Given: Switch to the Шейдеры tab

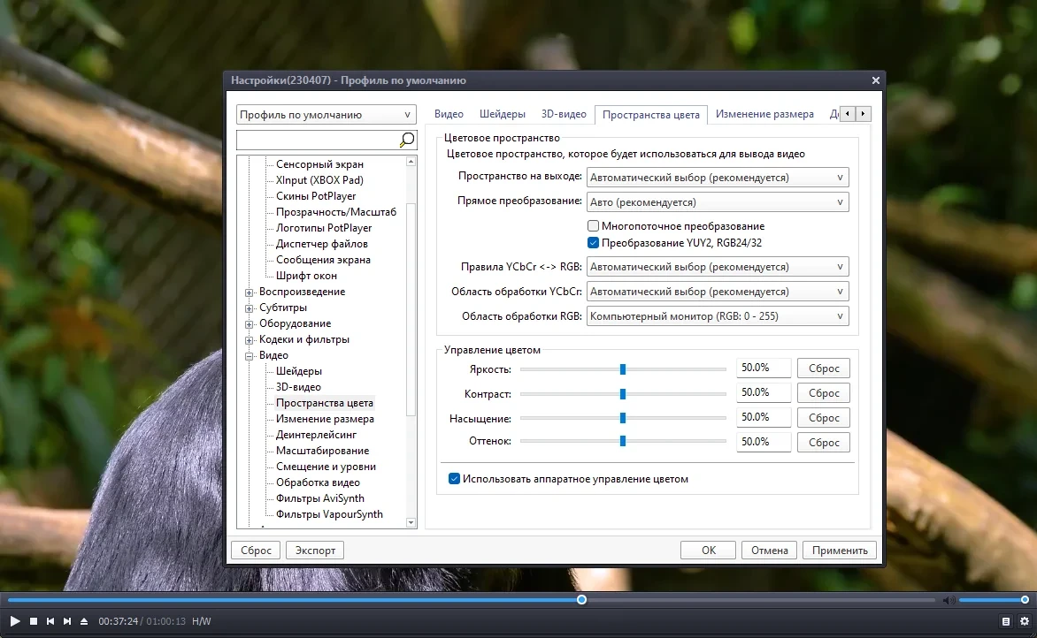Looking at the screenshot, I should pos(502,114).
